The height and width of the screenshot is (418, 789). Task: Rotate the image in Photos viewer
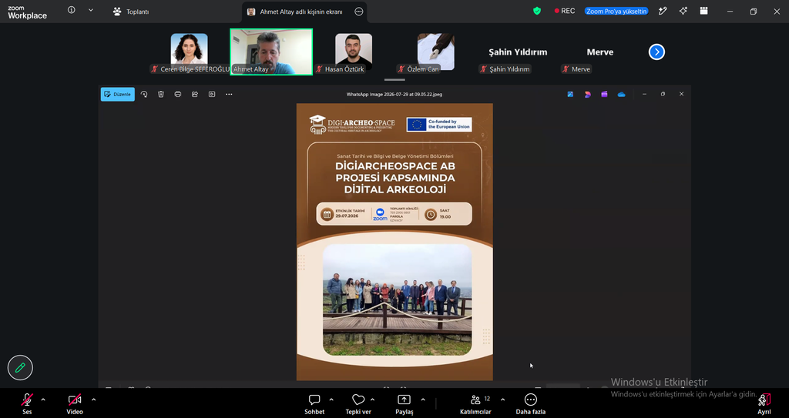click(144, 94)
